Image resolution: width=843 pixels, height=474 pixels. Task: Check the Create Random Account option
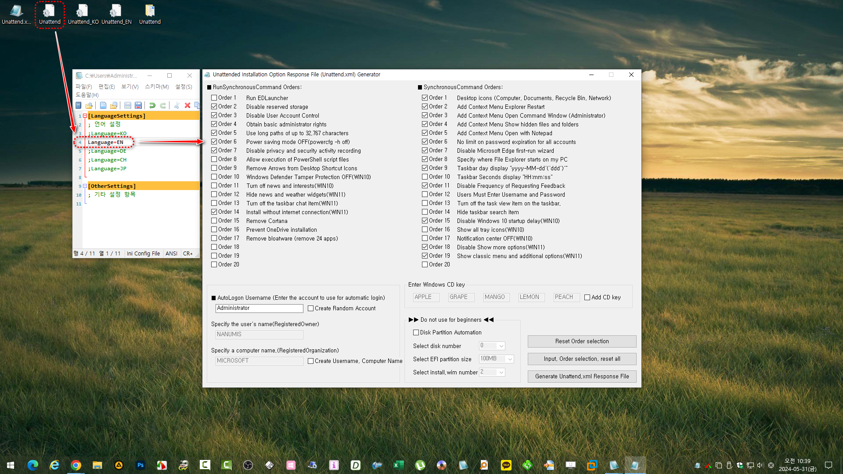click(x=311, y=309)
